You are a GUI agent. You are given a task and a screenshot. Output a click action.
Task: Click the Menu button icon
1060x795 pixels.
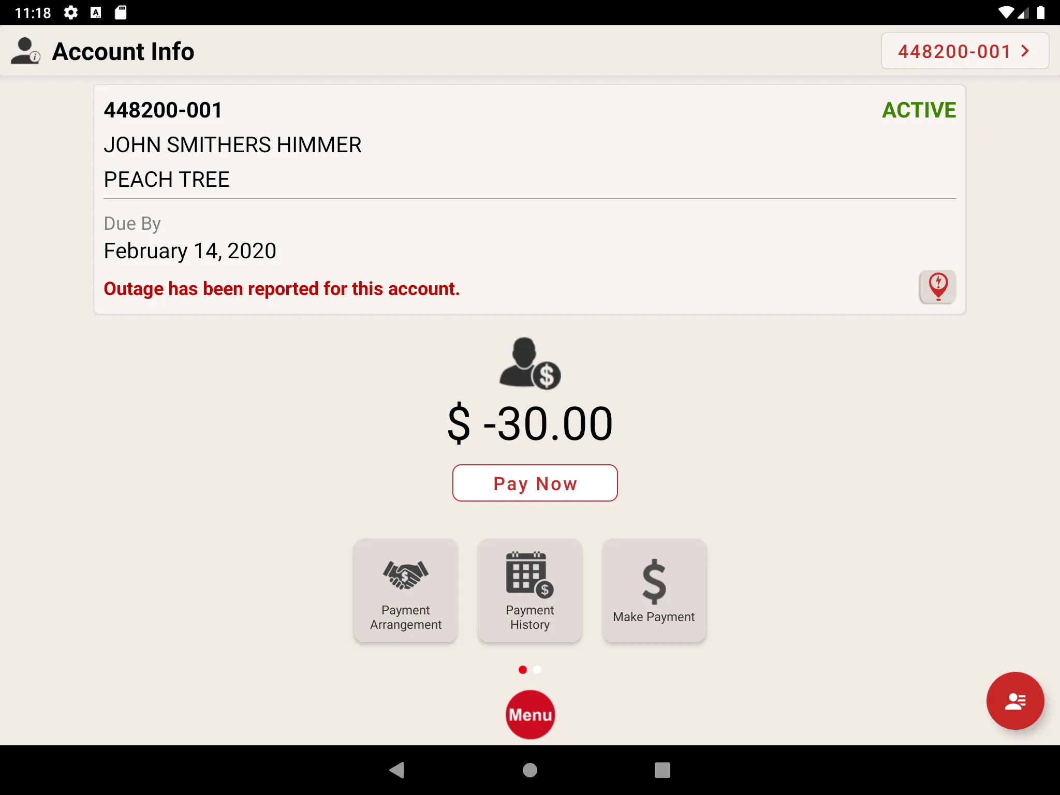530,714
